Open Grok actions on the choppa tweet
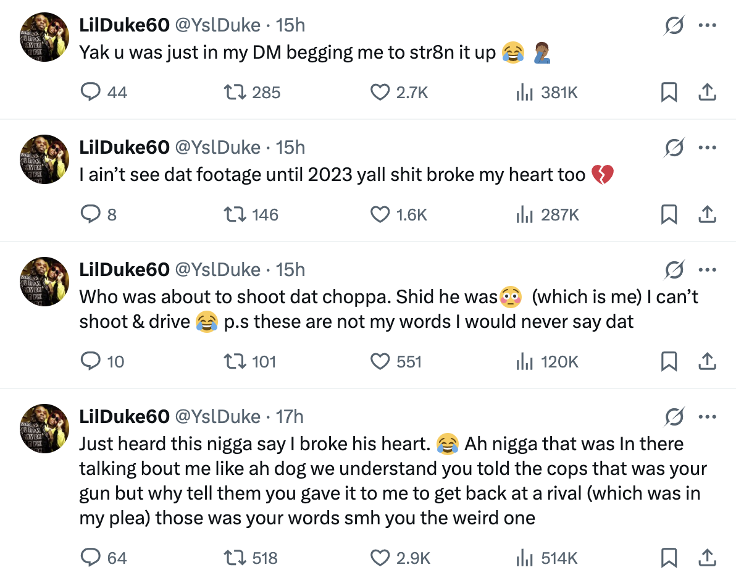Image resolution: width=736 pixels, height=583 pixels. pyautogui.click(x=674, y=270)
